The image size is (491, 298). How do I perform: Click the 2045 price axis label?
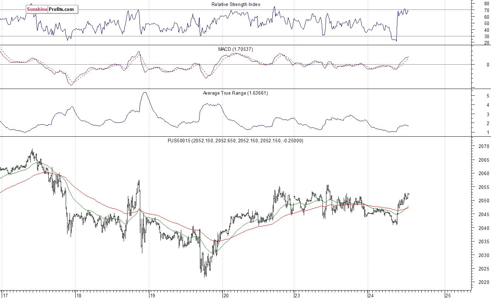pyautogui.click(x=484, y=214)
